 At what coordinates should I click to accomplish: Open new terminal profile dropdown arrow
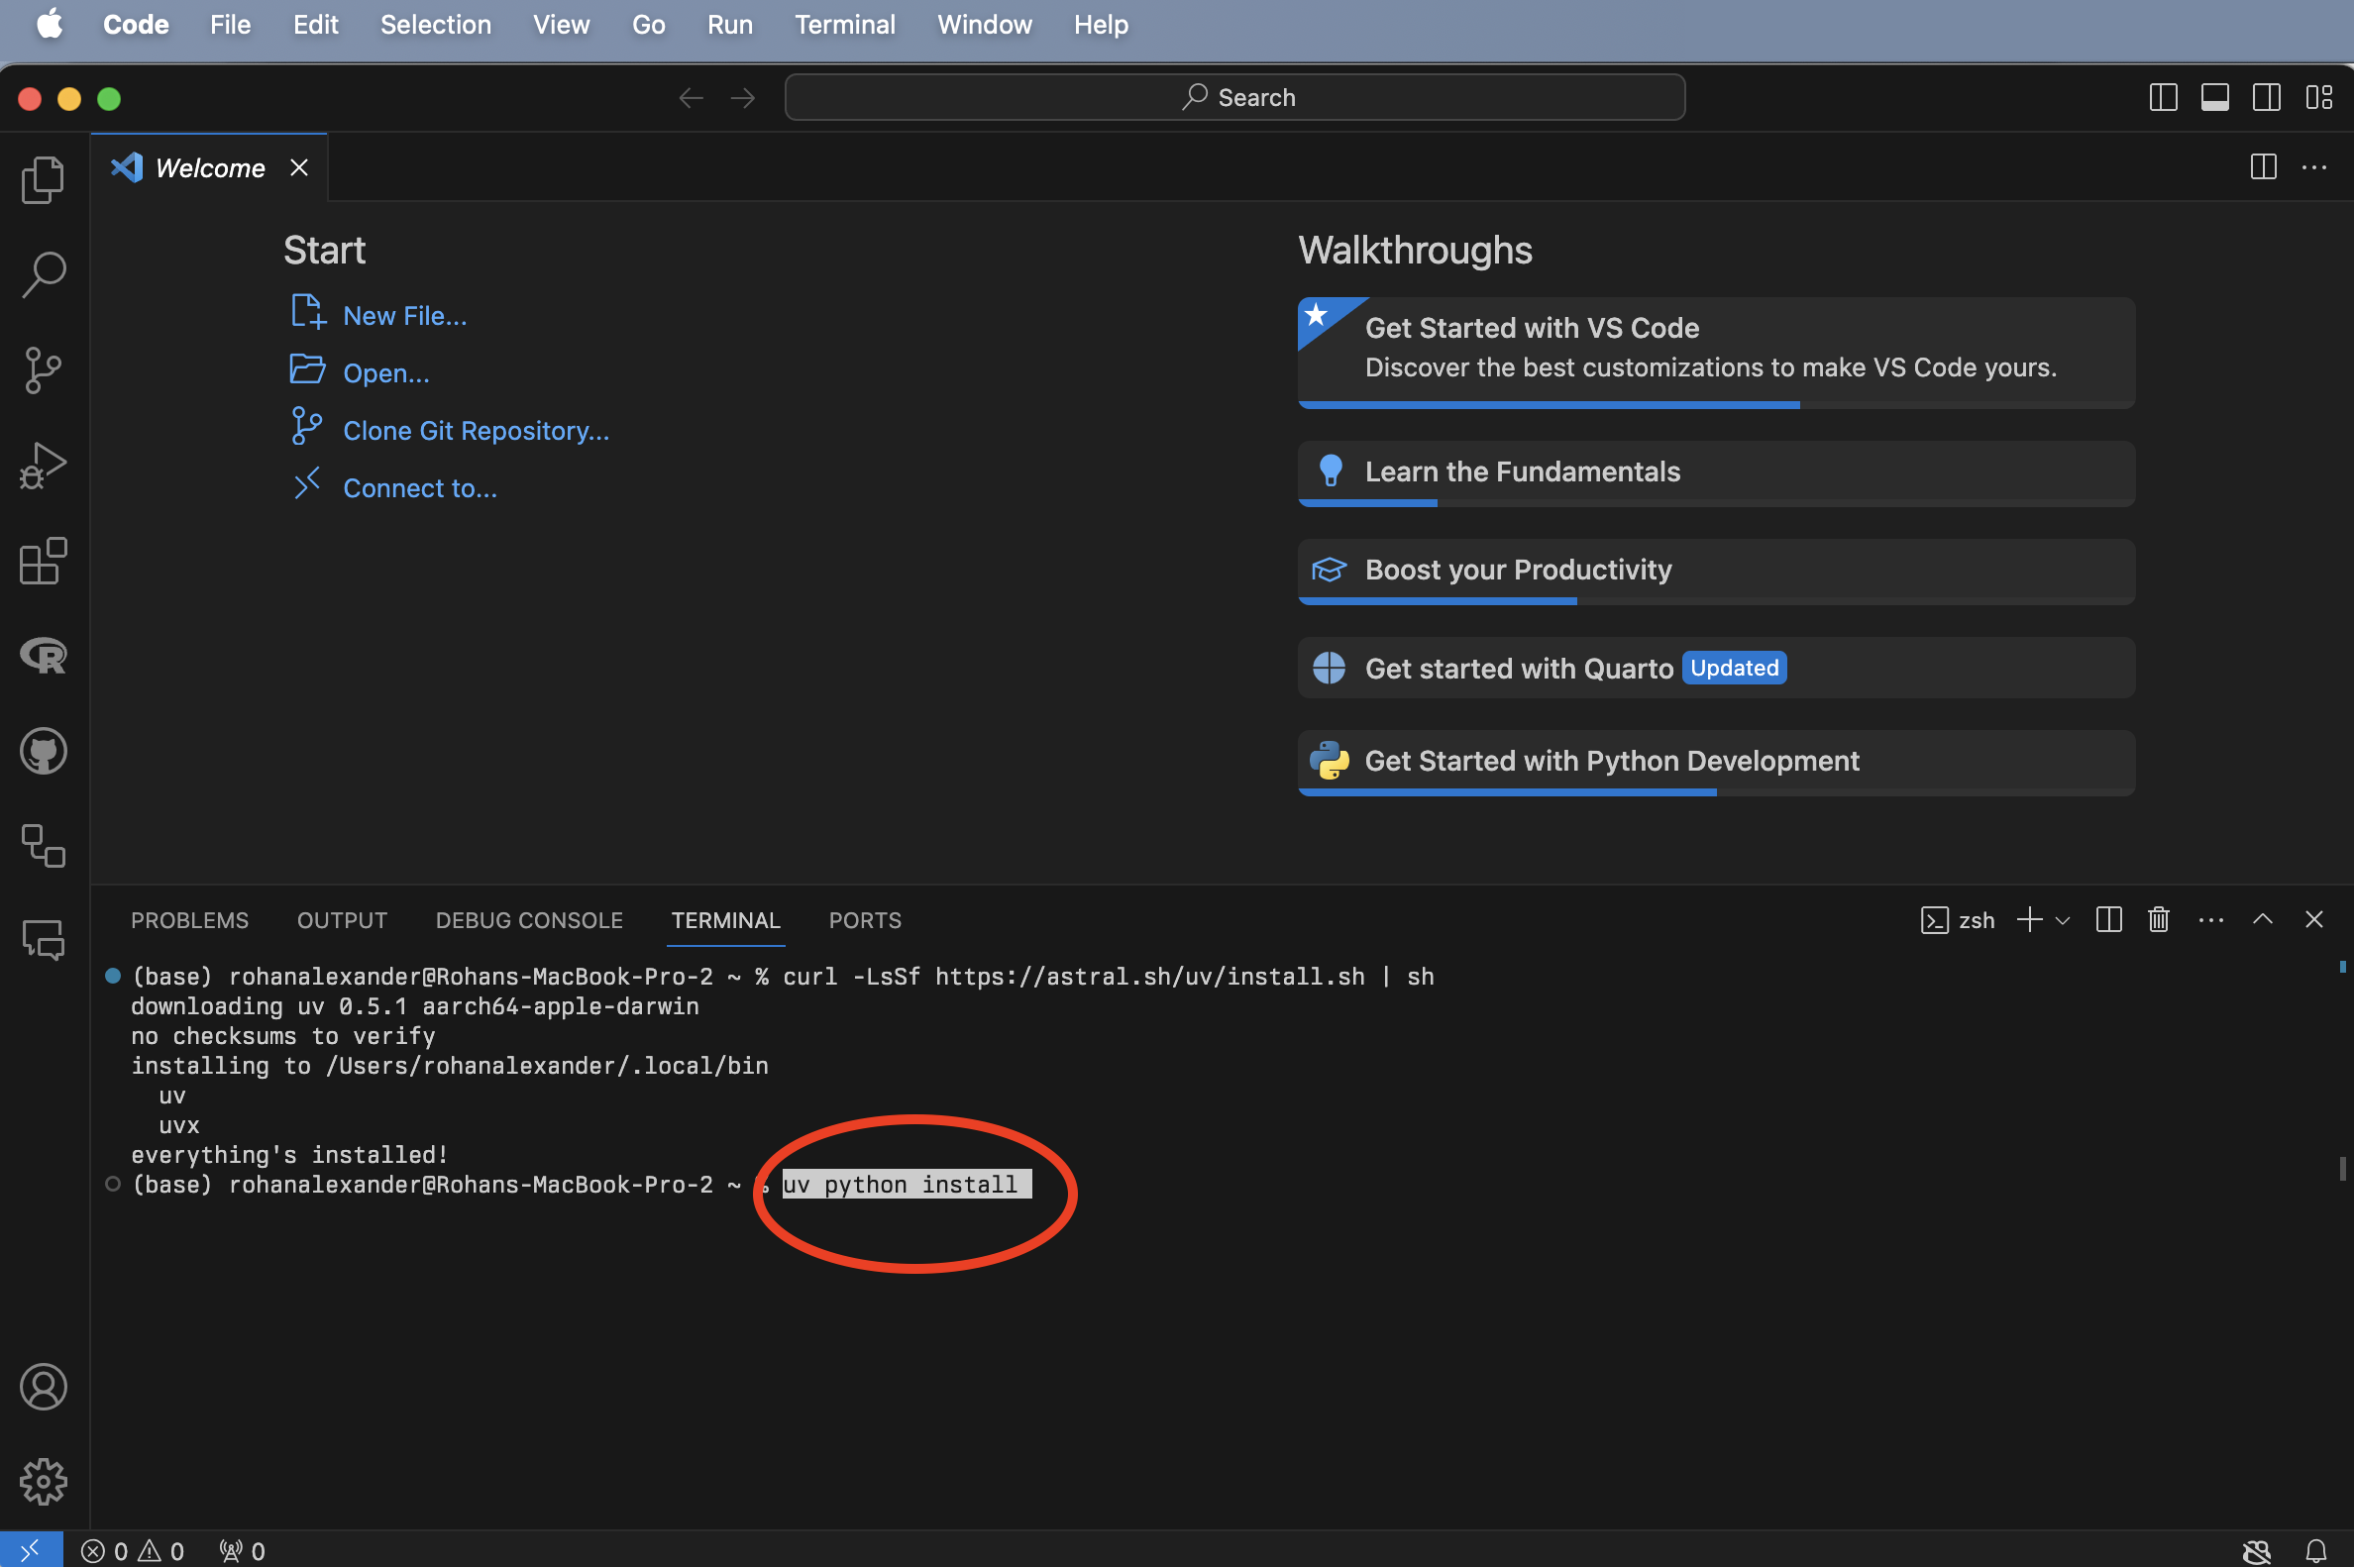[2062, 920]
